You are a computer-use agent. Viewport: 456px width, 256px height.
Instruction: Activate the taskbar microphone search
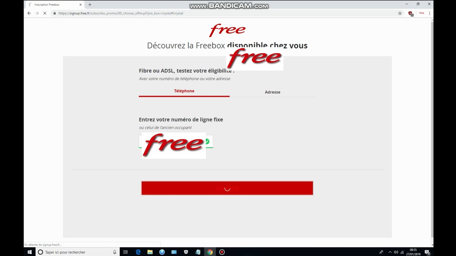click(115, 252)
